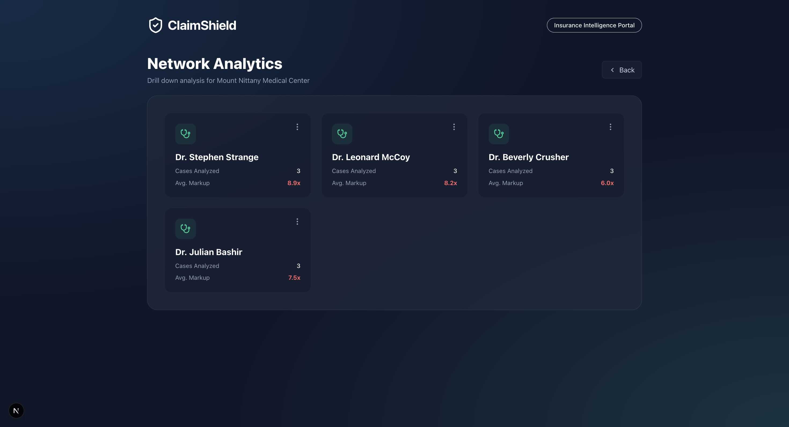Click the Insurance Intelligence Portal badge
This screenshot has width=789, height=427.
tap(594, 25)
